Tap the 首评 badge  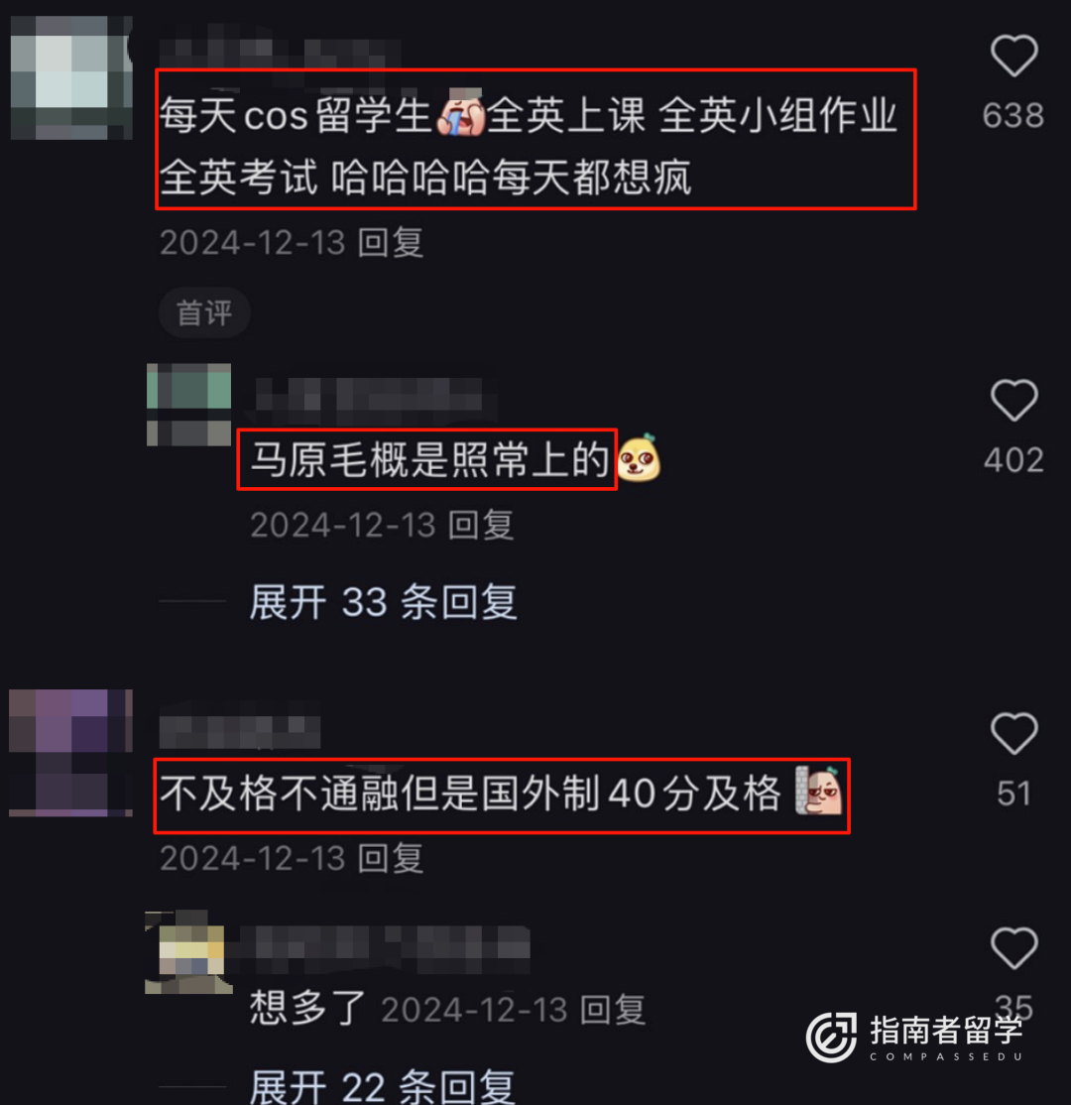tap(204, 312)
